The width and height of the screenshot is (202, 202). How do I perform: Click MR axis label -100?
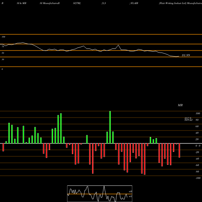click(x=198, y=178)
